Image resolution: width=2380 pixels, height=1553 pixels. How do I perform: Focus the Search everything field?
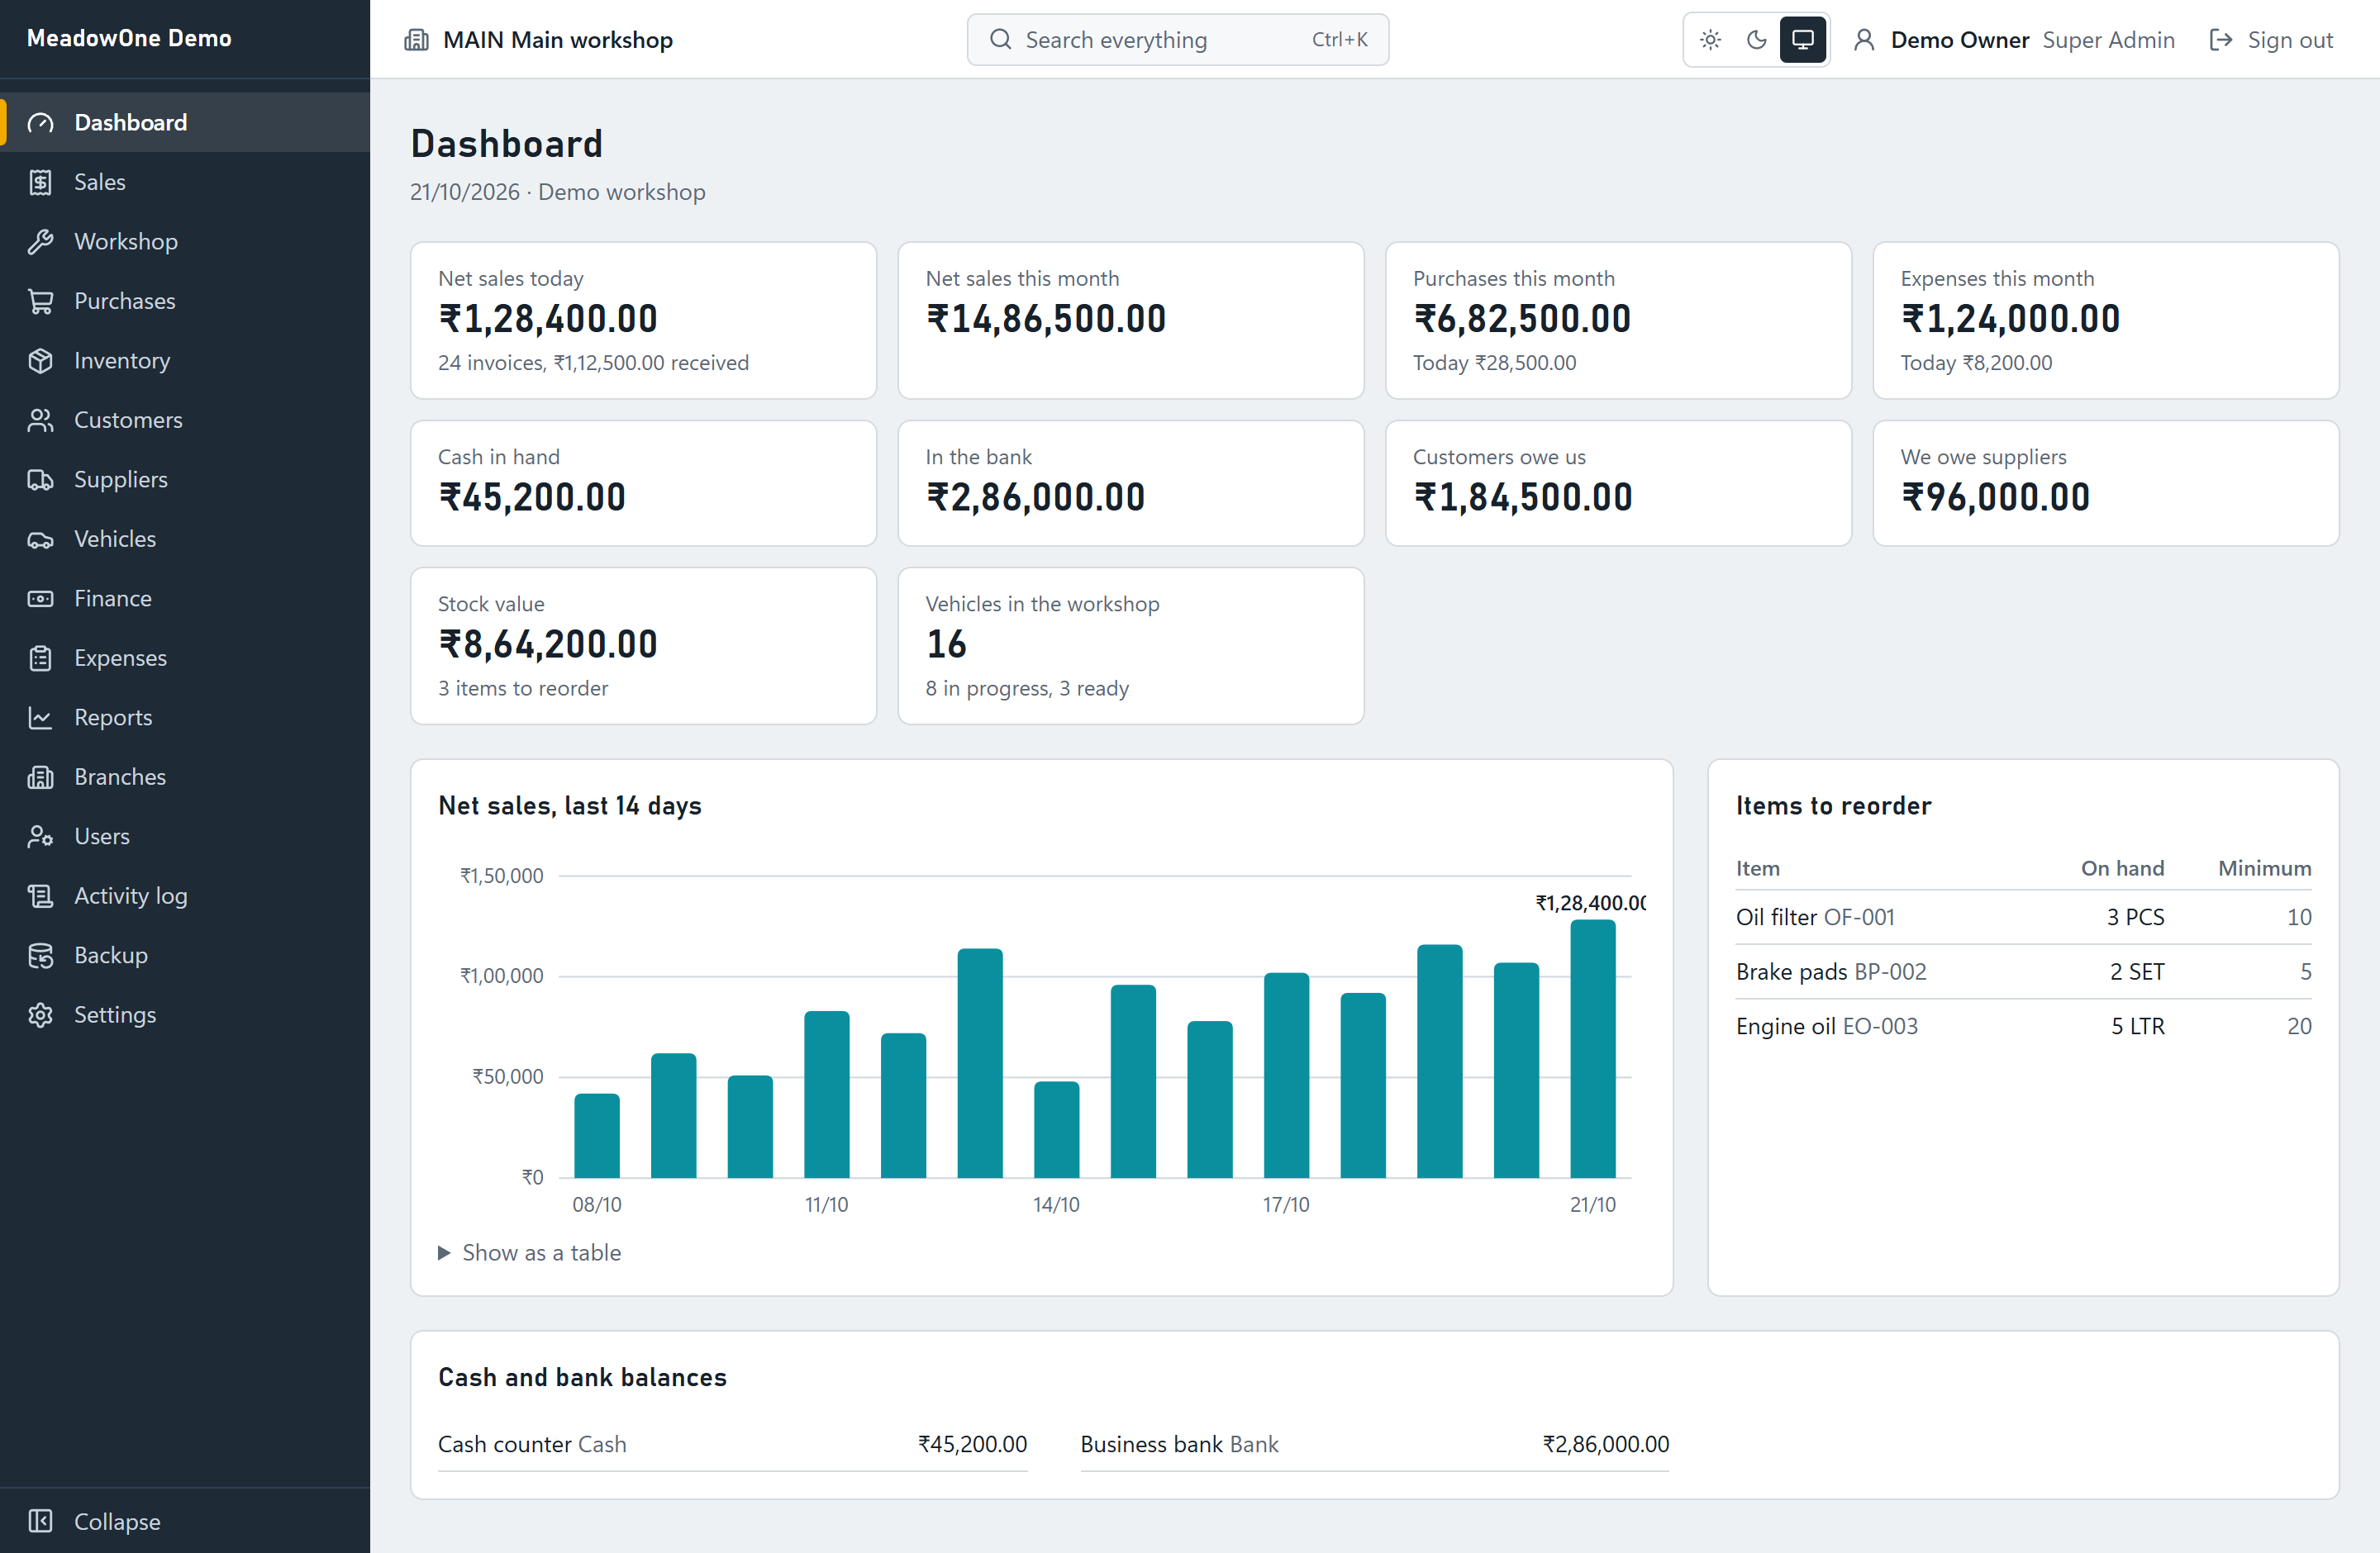pos(1177,40)
